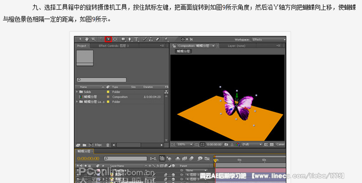Click the timeline search field
This screenshot has width=362, height=183.
click(x=125, y=158)
